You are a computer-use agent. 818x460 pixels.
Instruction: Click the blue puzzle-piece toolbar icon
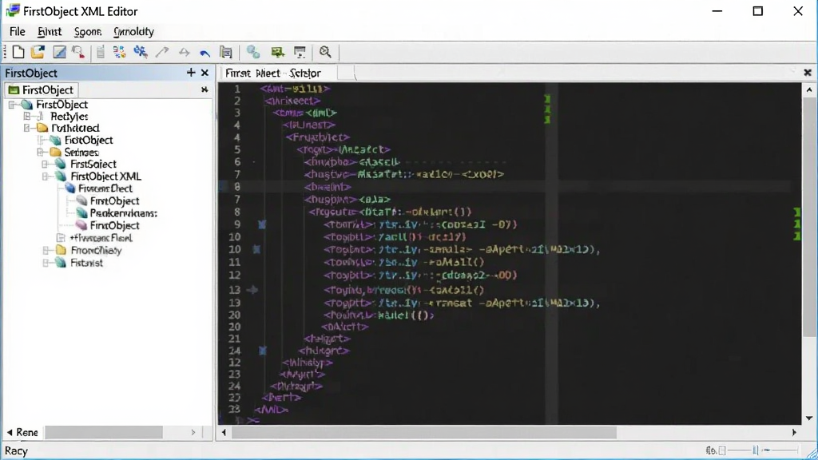point(141,52)
